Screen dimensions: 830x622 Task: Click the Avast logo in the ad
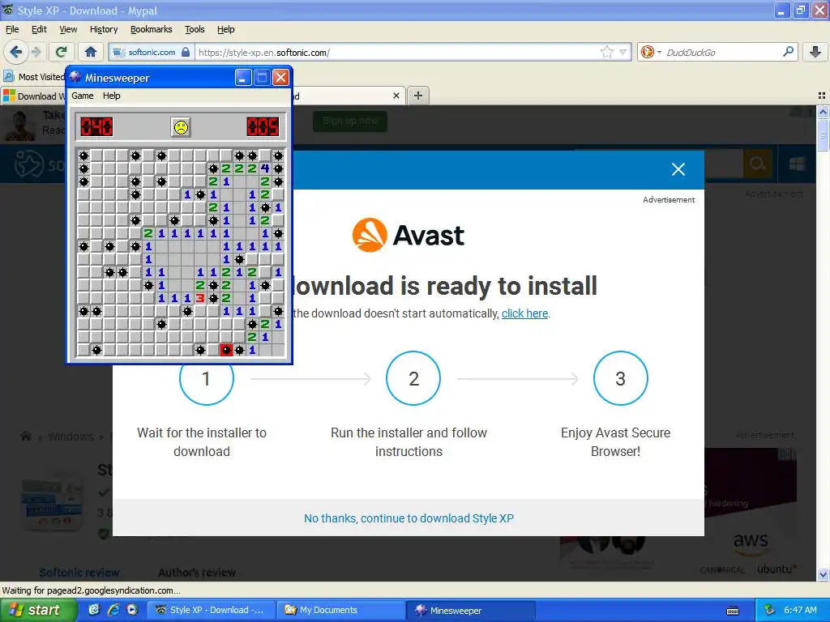pos(409,235)
